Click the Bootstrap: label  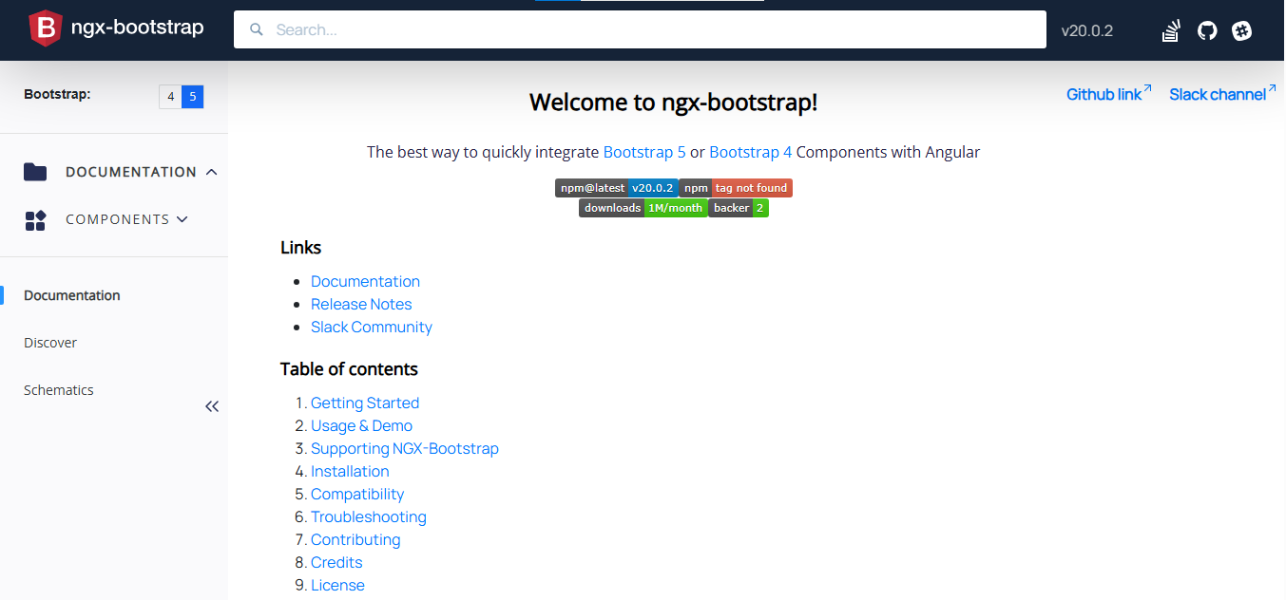pos(57,94)
